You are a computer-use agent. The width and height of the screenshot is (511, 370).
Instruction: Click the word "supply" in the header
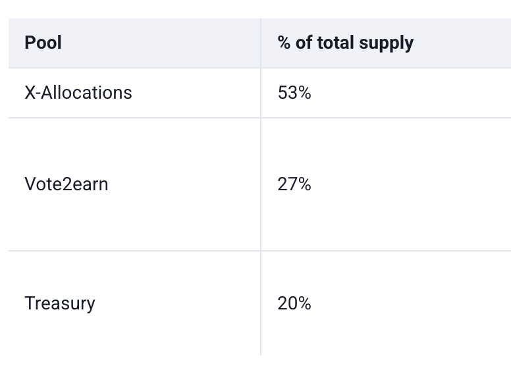click(x=386, y=43)
